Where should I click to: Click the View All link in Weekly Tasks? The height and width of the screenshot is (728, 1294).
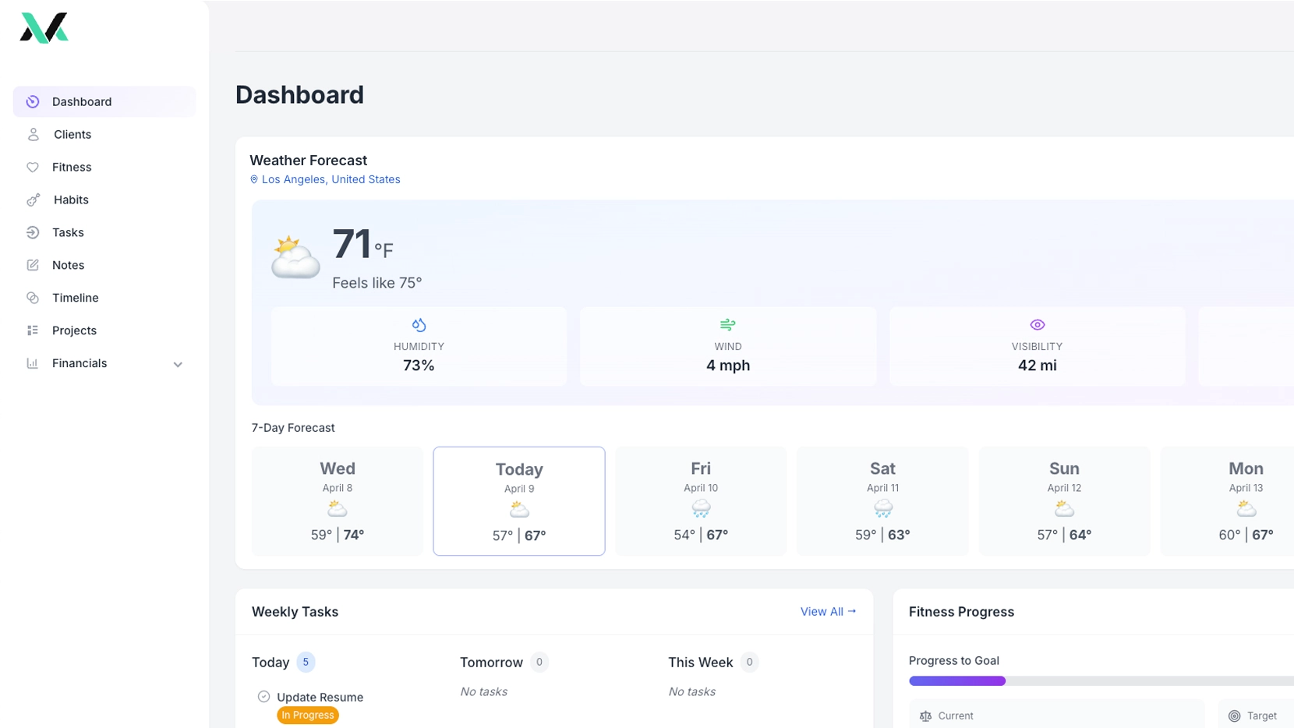pyautogui.click(x=828, y=612)
